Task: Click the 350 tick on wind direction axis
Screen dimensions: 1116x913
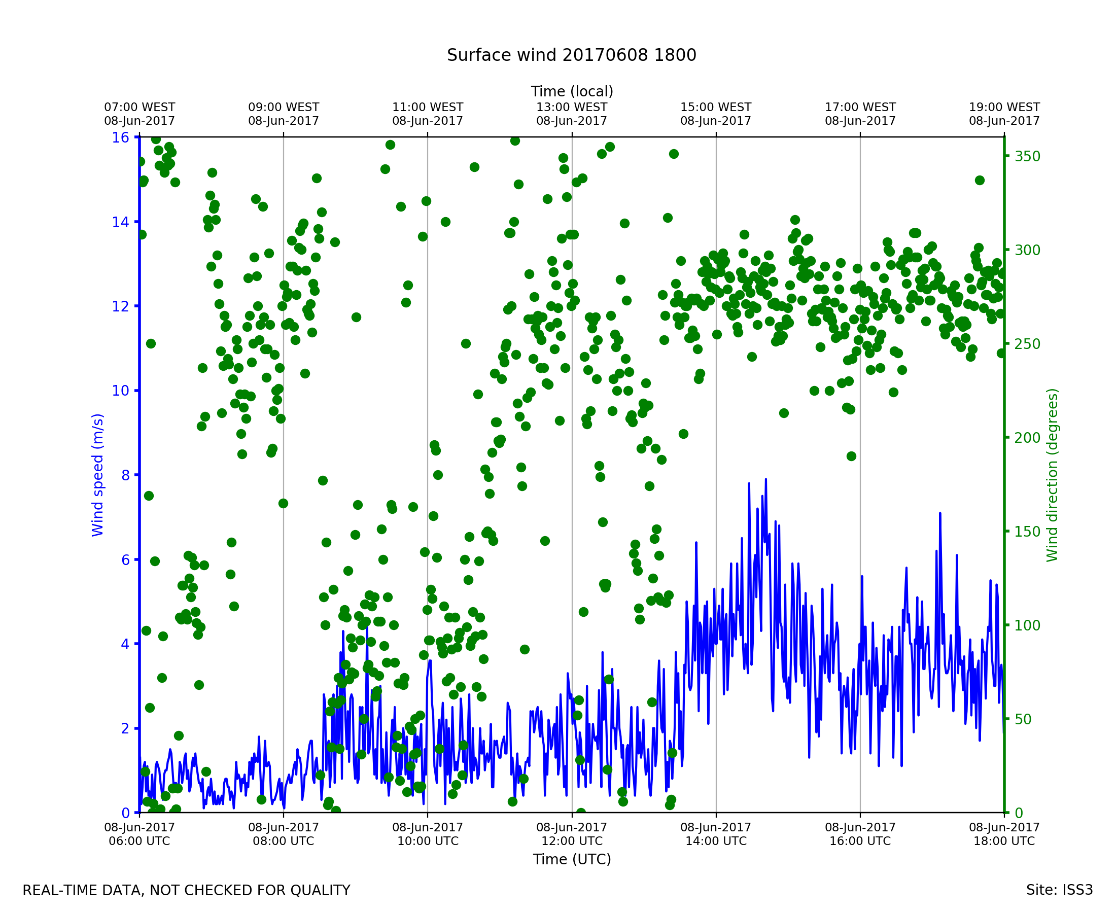Action: pos(1027,157)
